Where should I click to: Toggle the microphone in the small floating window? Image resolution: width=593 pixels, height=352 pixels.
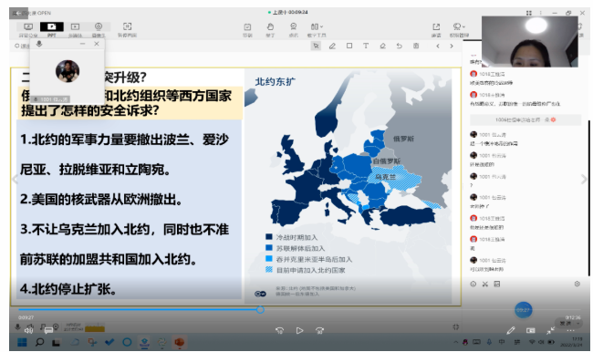click(39, 44)
